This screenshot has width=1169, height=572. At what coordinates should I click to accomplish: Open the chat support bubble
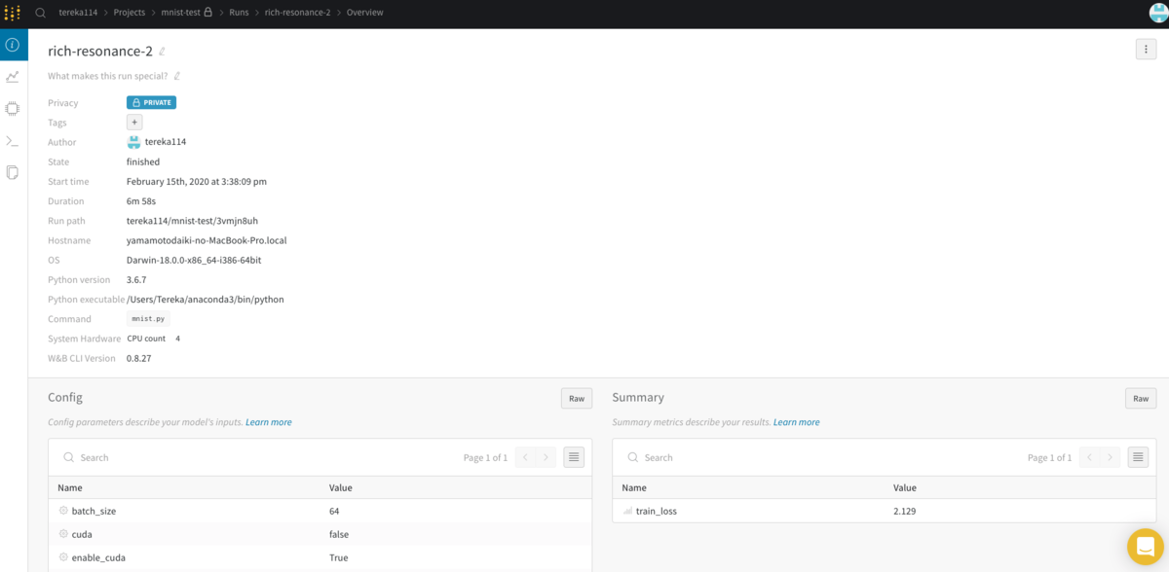[x=1145, y=546]
